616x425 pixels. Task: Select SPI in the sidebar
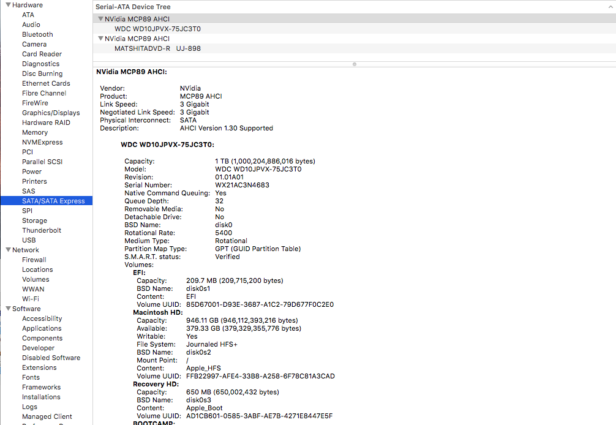coord(27,211)
